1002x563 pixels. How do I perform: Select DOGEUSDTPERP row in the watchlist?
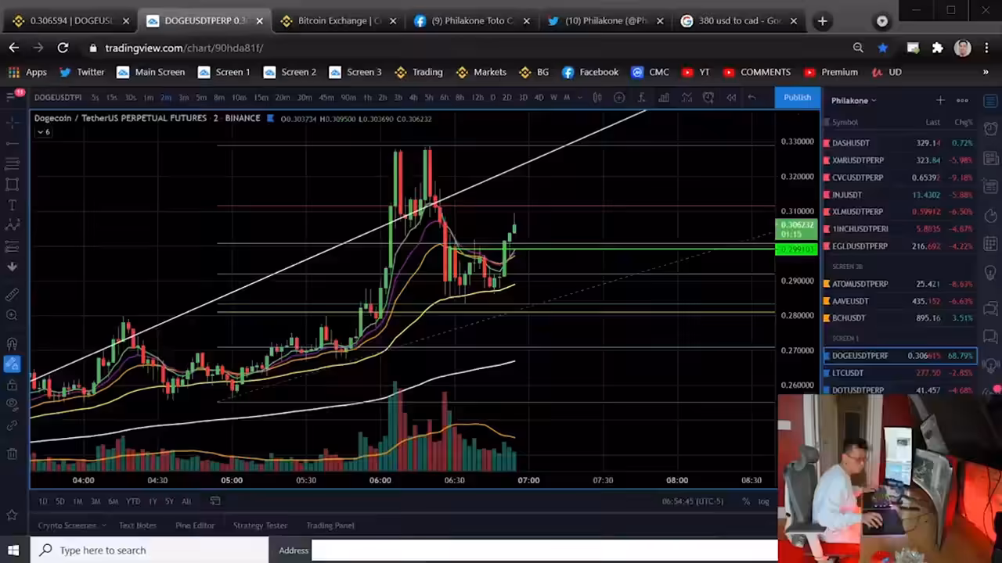click(899, 356)
